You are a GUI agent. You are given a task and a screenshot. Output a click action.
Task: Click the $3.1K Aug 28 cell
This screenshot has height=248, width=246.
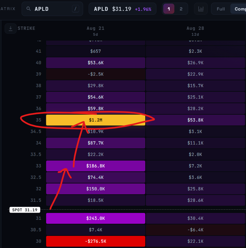pos(195,131)
